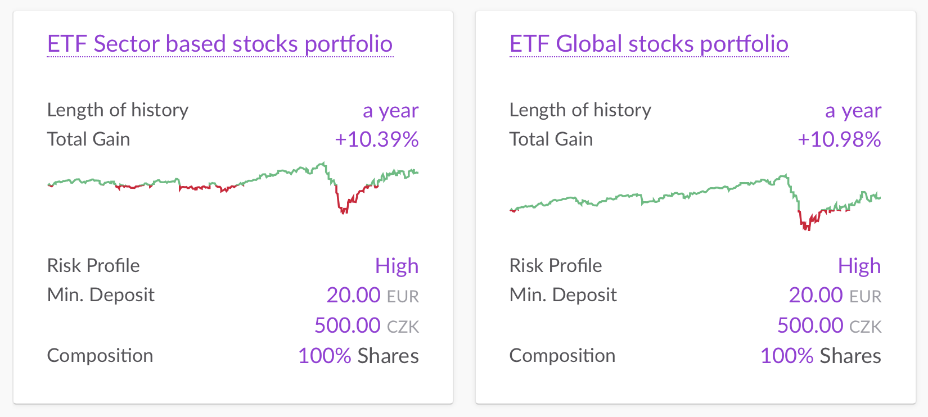928x417 pixels.
Task: Select the +10.98% total gain value
Action: click(x=839, y=139)
